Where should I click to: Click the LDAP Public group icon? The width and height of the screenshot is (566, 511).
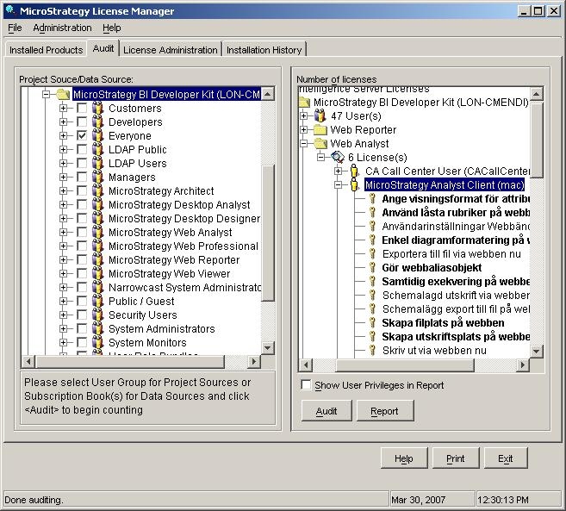(97, 149)
